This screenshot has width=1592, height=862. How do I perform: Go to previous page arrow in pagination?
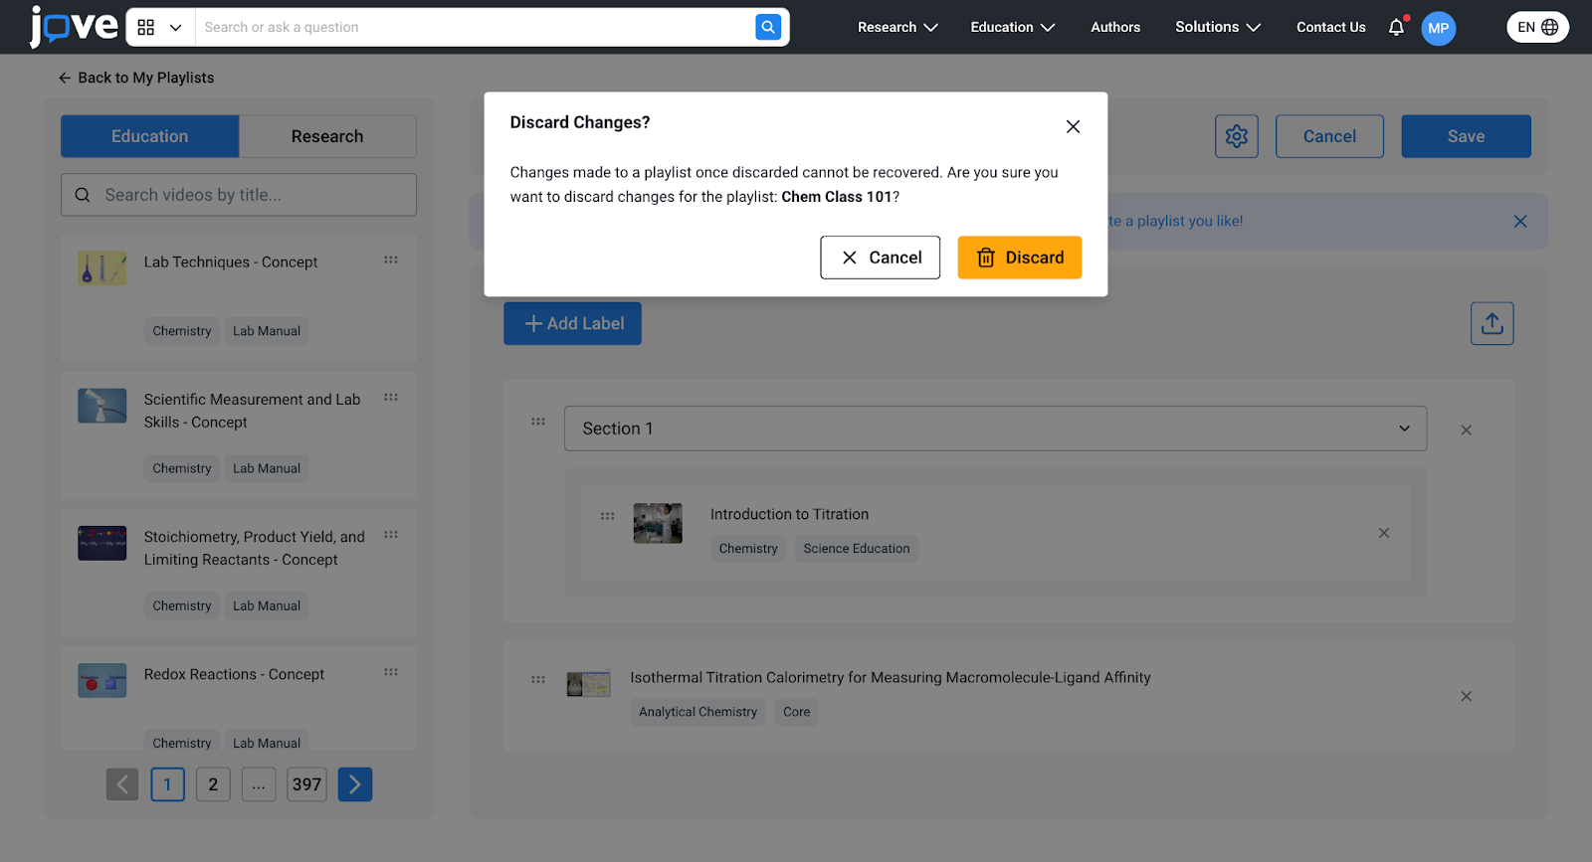point(123,784)
